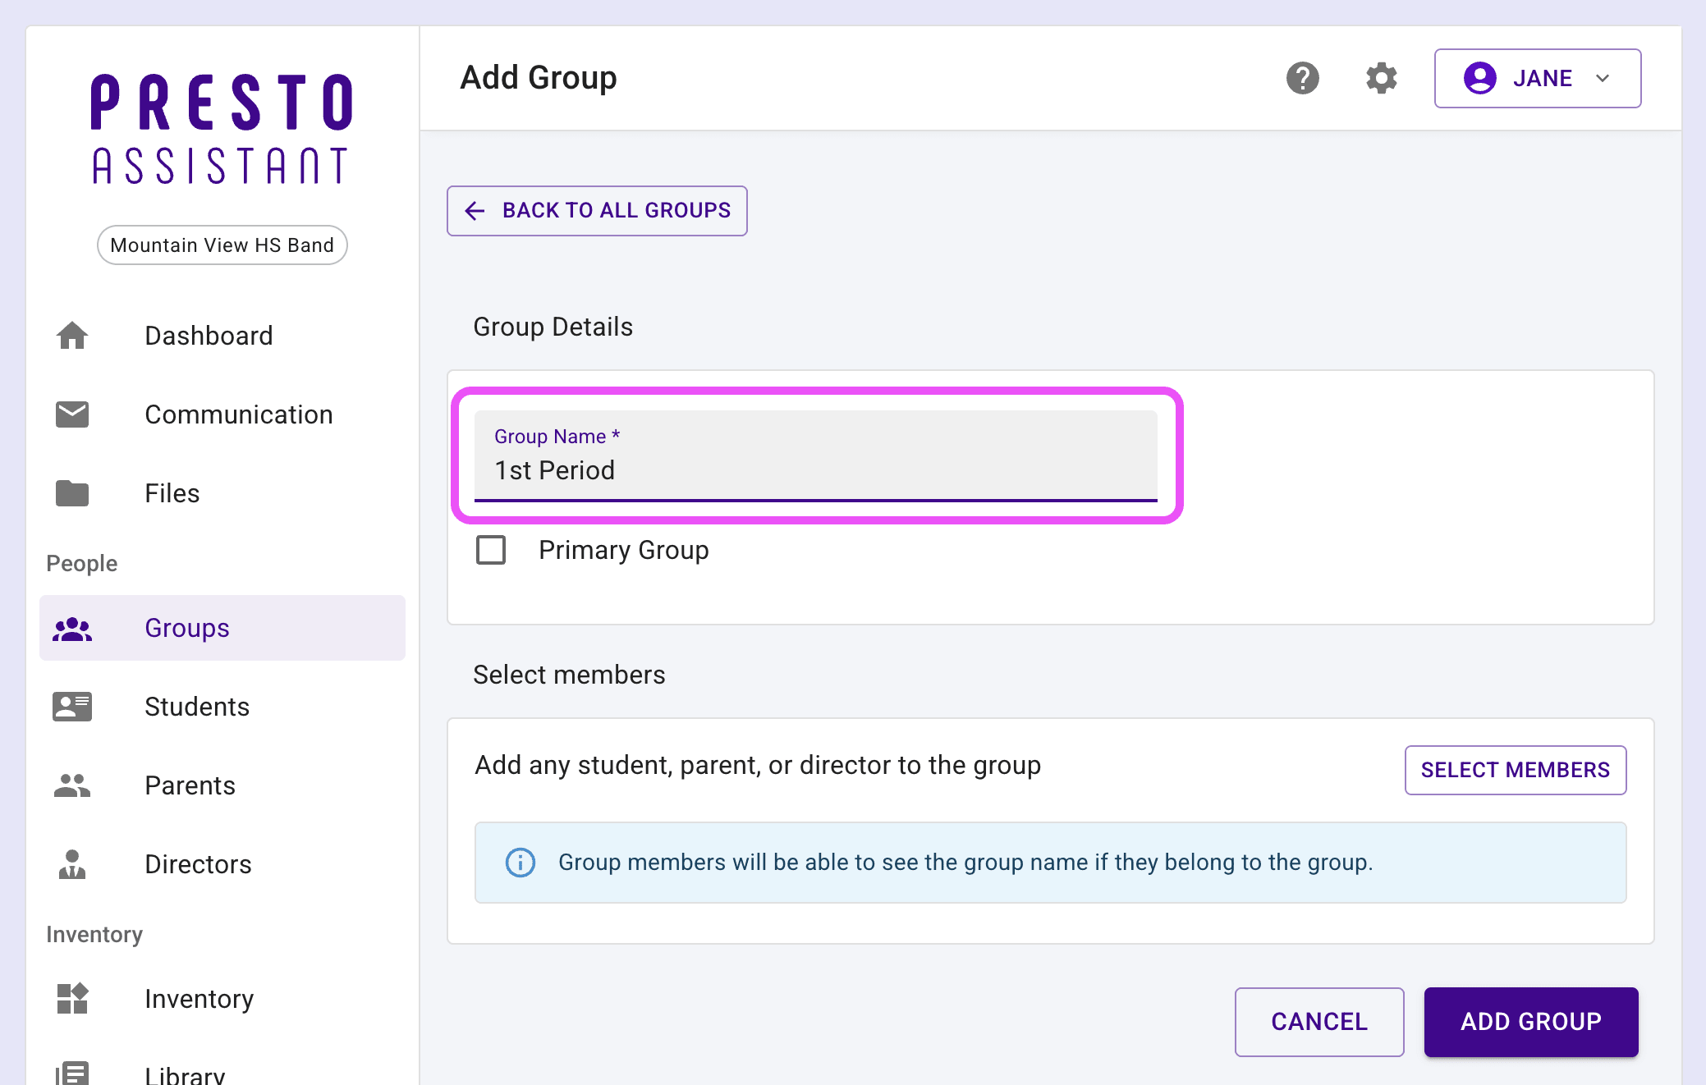The width and height of the screenshot is (1706, 1085).
Task: Click the SELECT MEMBERS button
Action: tap(1515, 770)
